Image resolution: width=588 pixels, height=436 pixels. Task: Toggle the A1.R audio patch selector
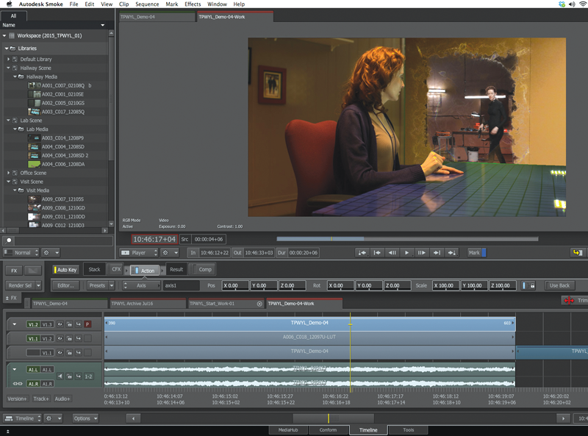click(x=33, y=384)
